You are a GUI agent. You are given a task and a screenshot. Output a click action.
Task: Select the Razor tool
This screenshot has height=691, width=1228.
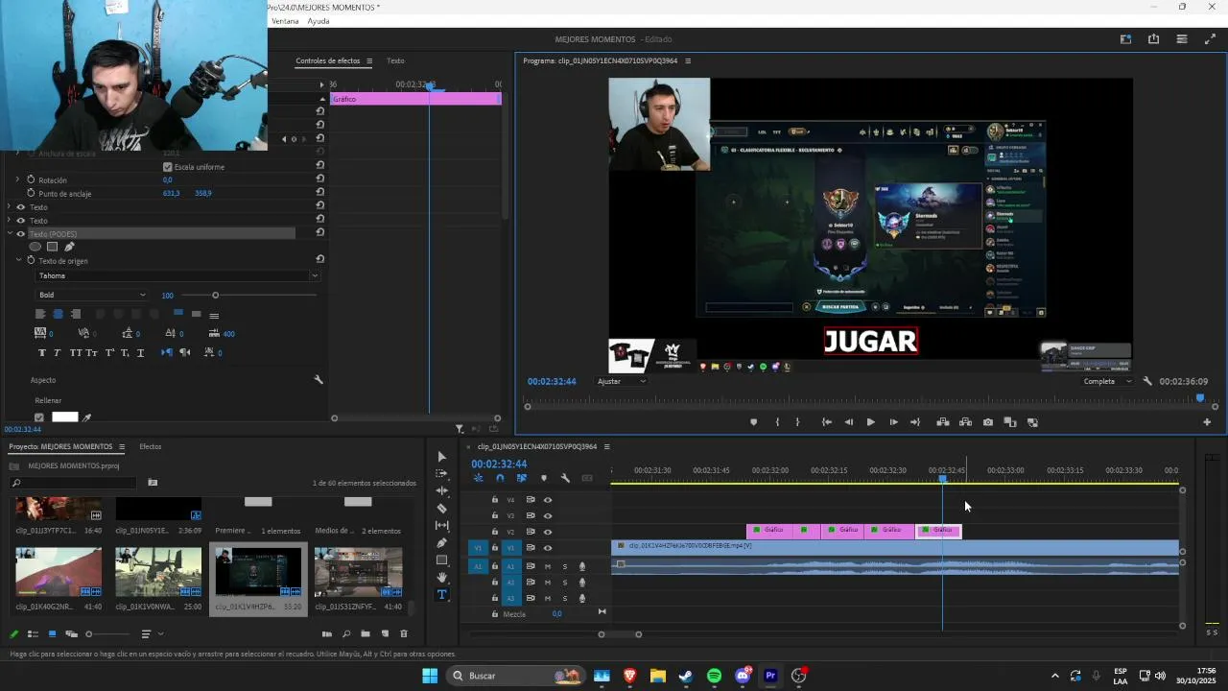click(x=441, y=509)
